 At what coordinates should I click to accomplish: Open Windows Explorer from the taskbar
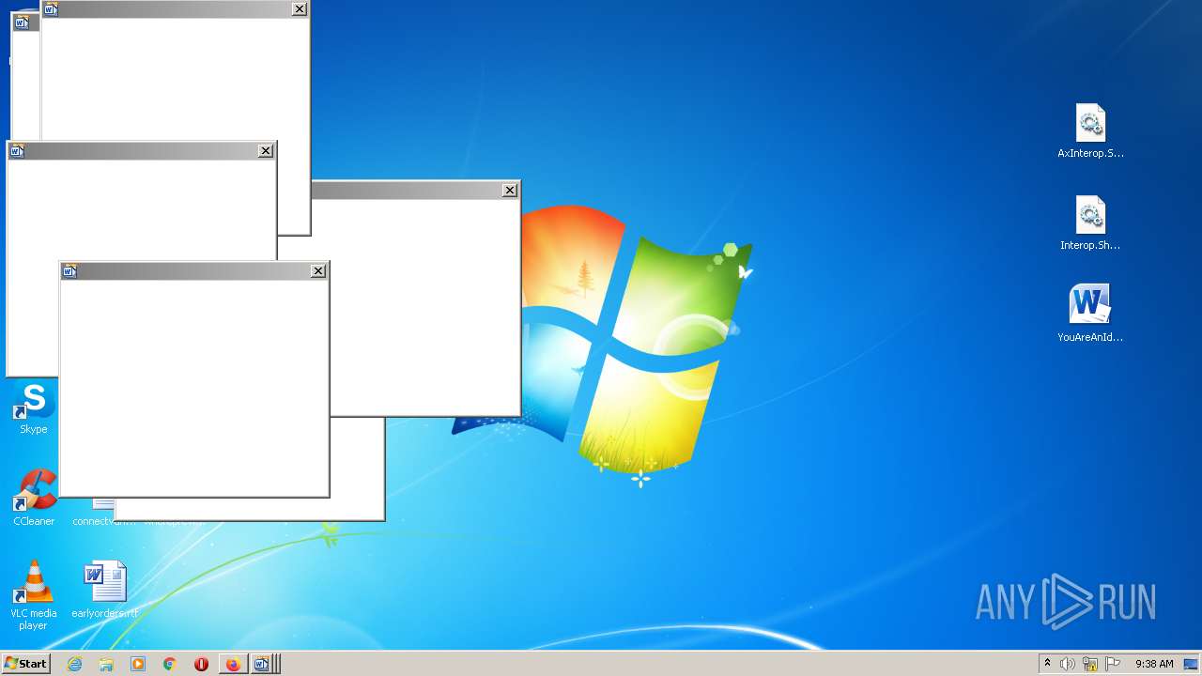(106, 664)
